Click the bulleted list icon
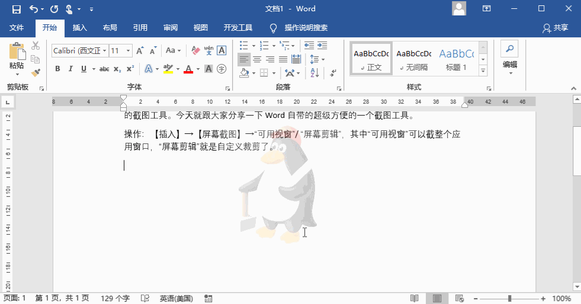 [x=243, y=46]
